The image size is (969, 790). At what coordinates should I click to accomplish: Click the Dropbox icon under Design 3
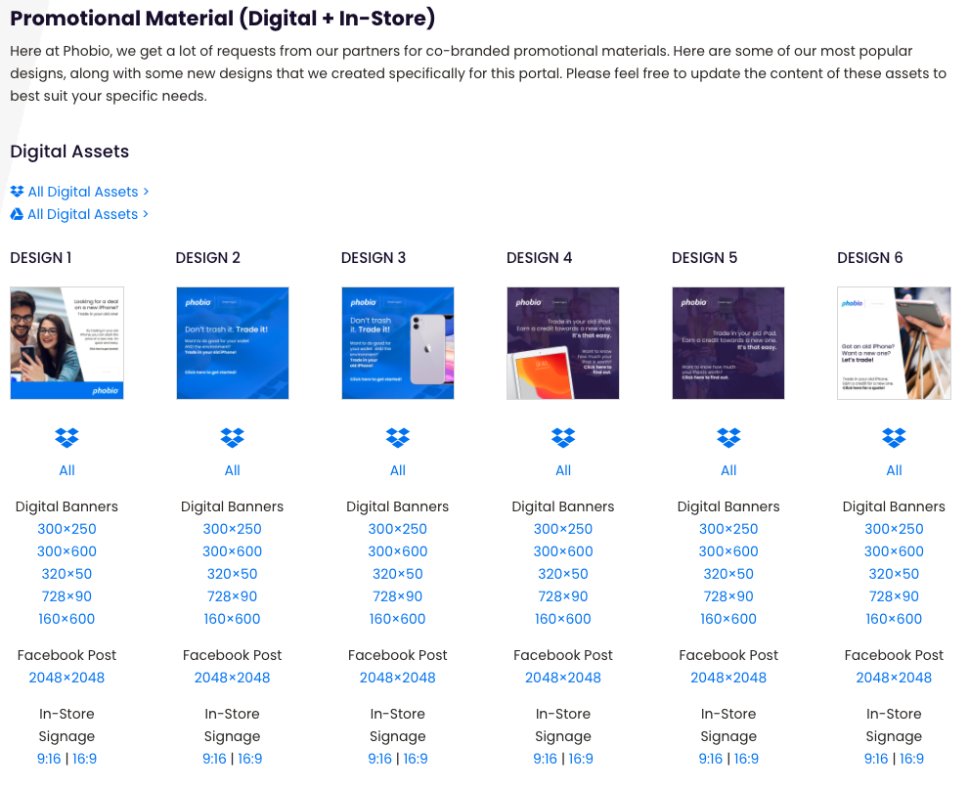[397, 438]
